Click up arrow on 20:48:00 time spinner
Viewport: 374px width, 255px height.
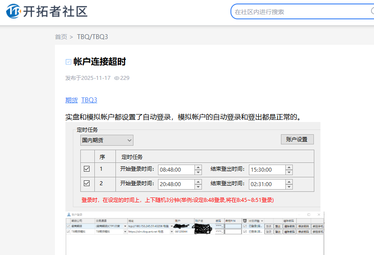(198, 181)
